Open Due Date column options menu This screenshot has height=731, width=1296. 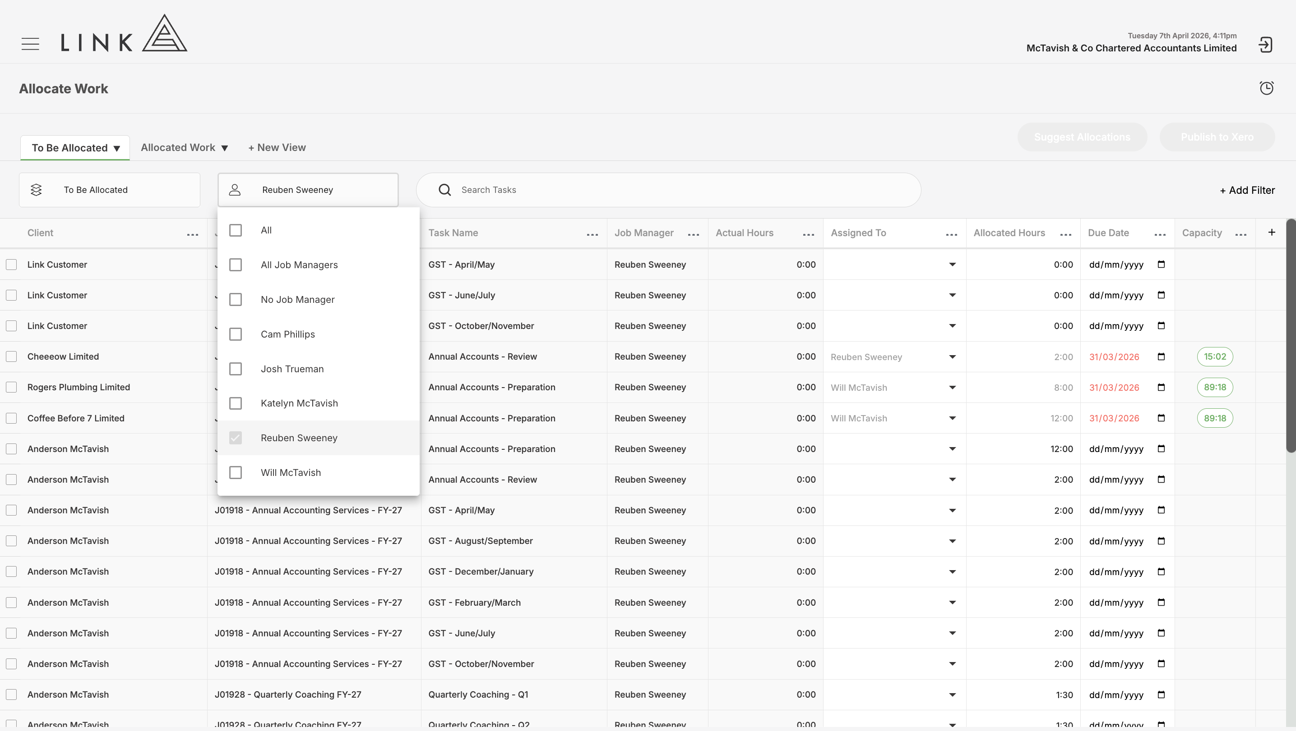[x=1160, y=234]
